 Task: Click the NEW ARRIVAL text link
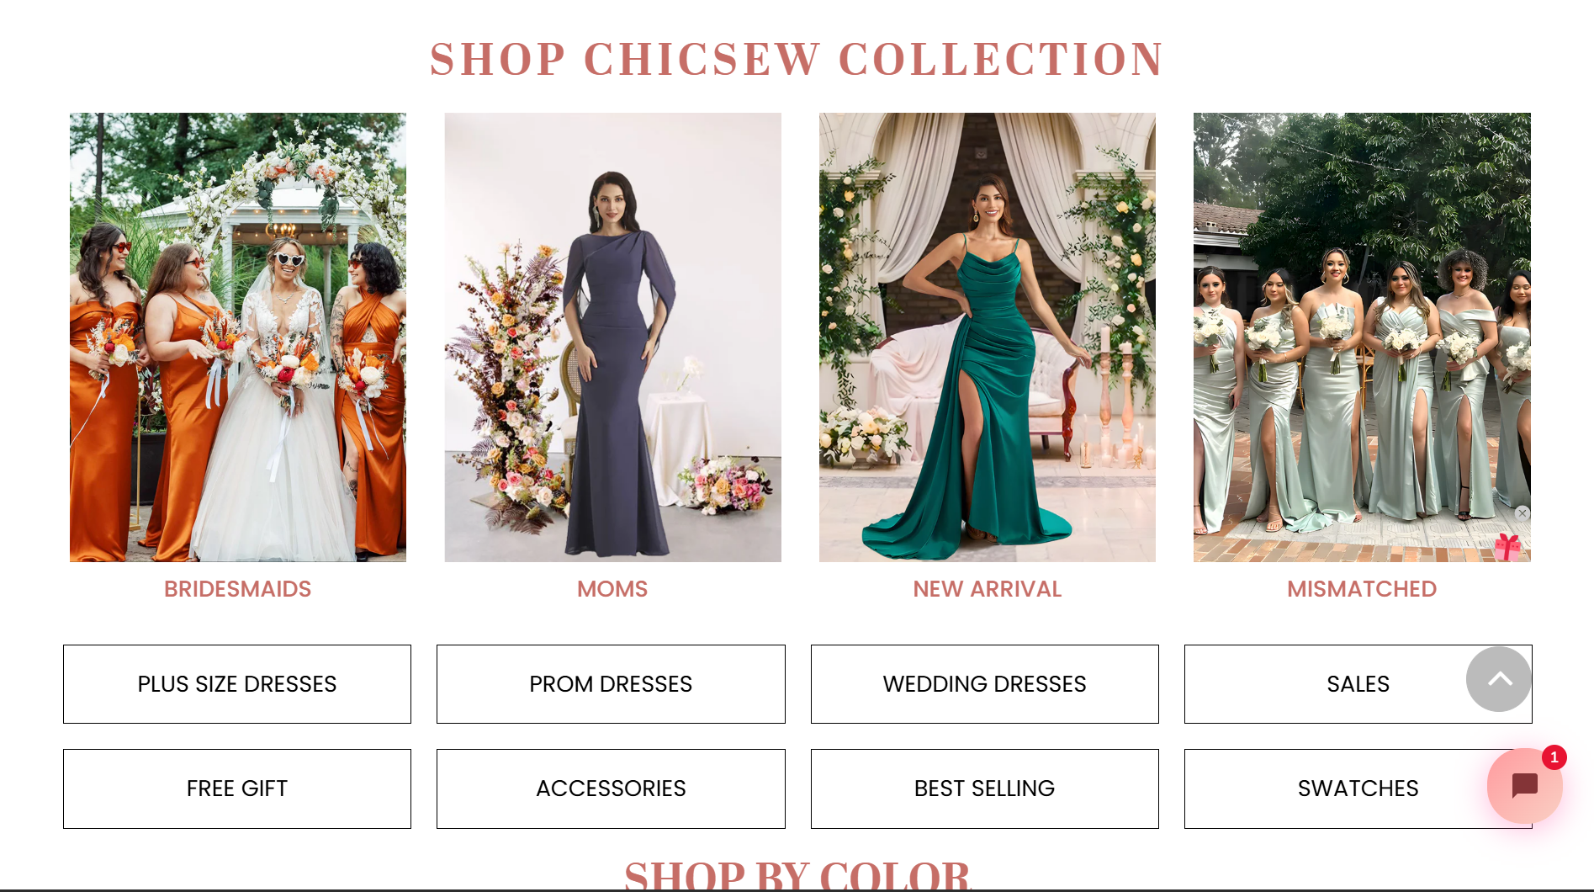click(988, 589)
